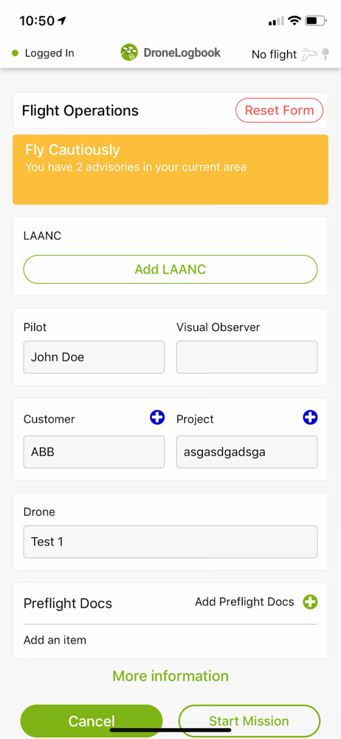Start the mission
Image resolution: width=341 pixels, height=739 pixels.
point(249,721)
